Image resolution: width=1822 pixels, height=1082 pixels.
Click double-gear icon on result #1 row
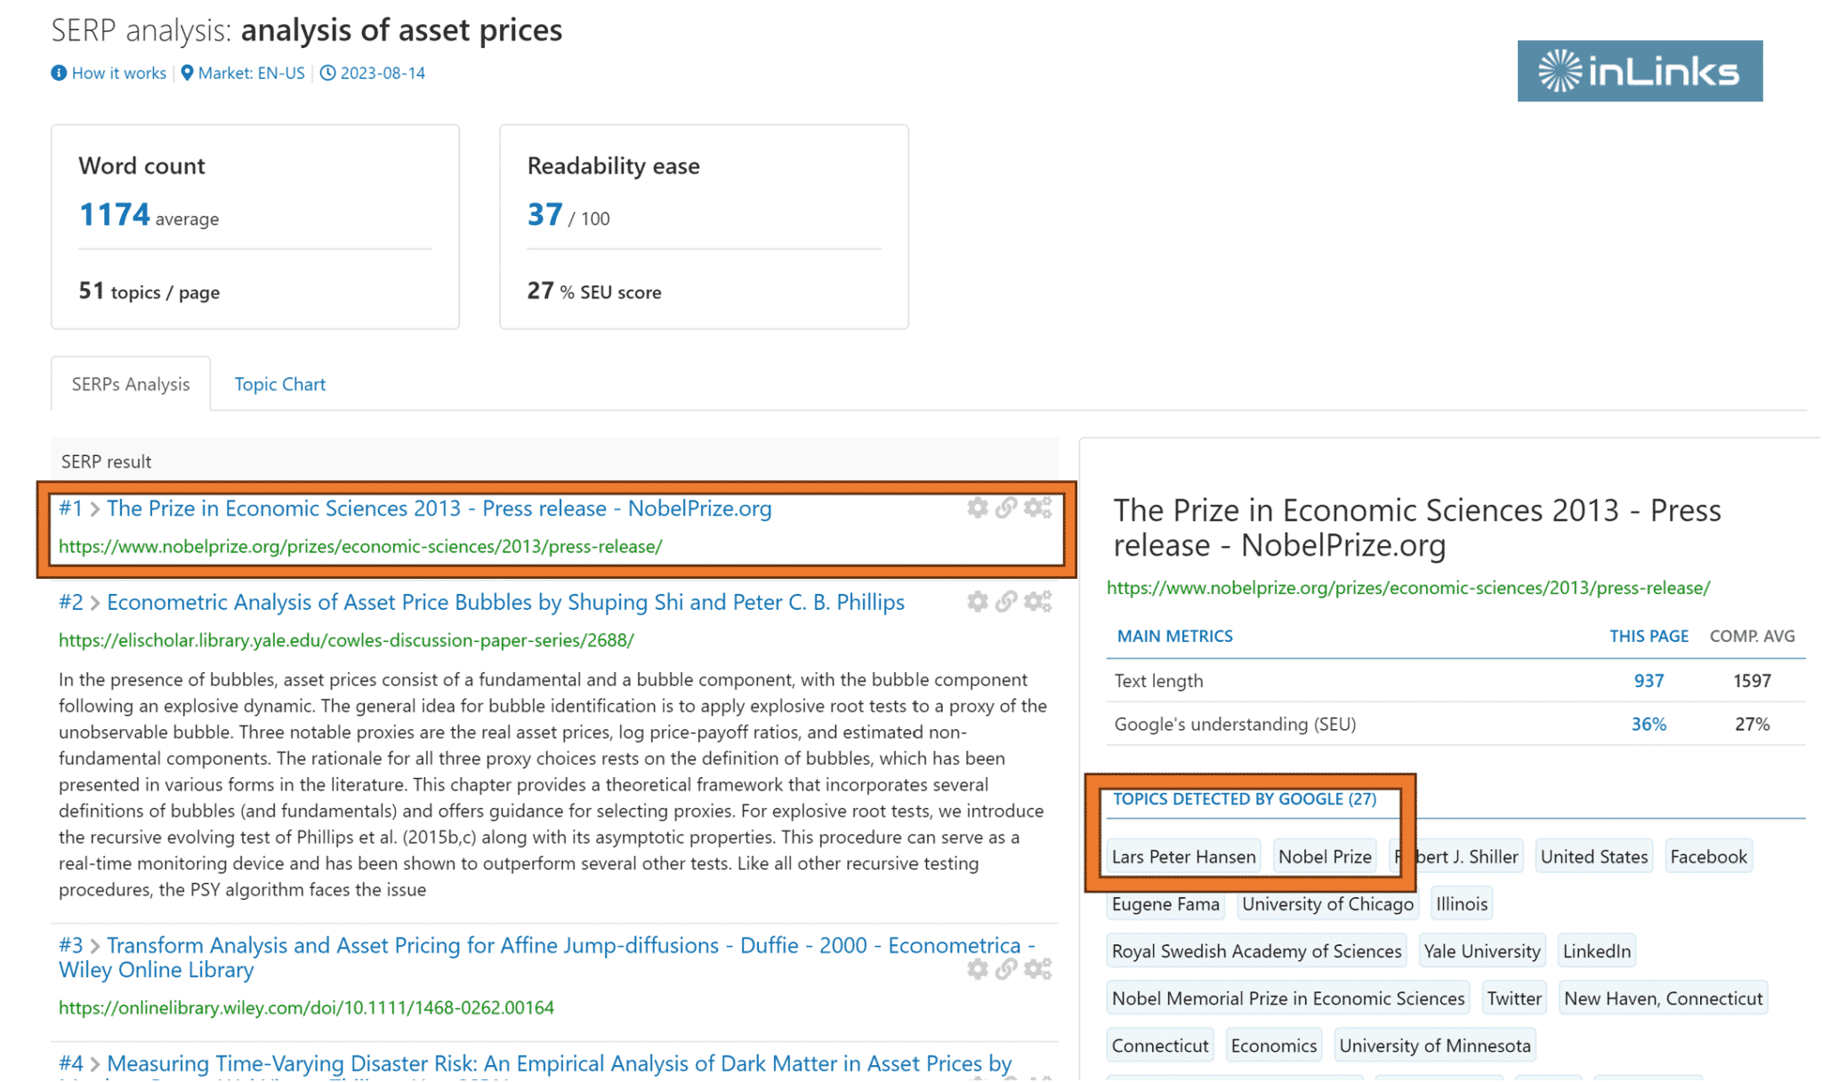[1037, 508]
